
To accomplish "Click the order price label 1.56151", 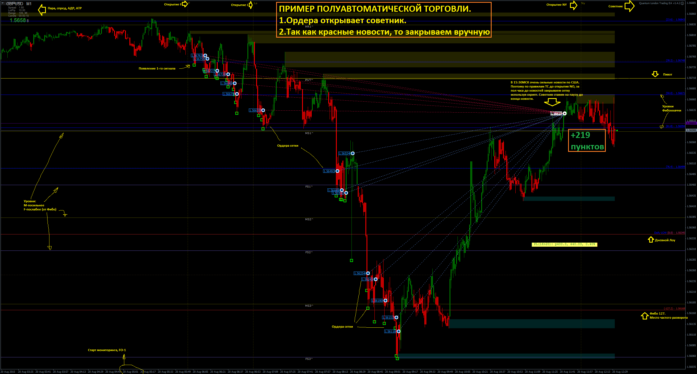I will 388,318.
